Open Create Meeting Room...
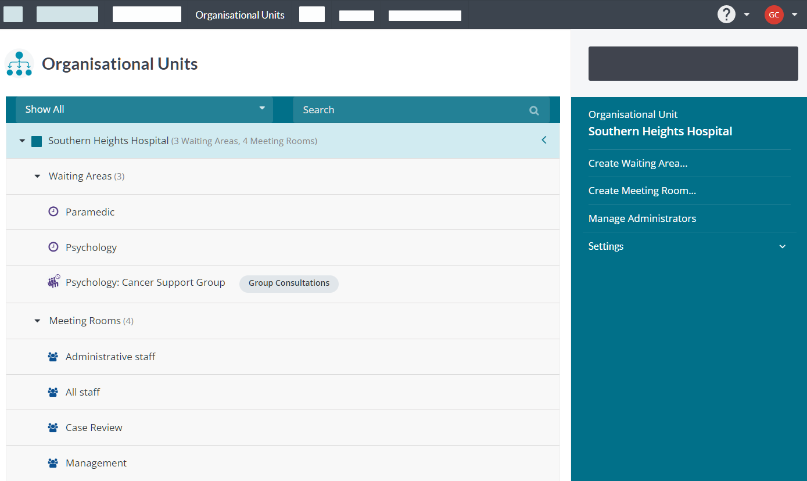 pyautogui.click(x=641, y=191)
